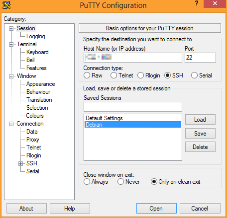Set close window on exit to Never
This screenshot has width=227, height=218.
pyautogui.click(x=120, y=182)
